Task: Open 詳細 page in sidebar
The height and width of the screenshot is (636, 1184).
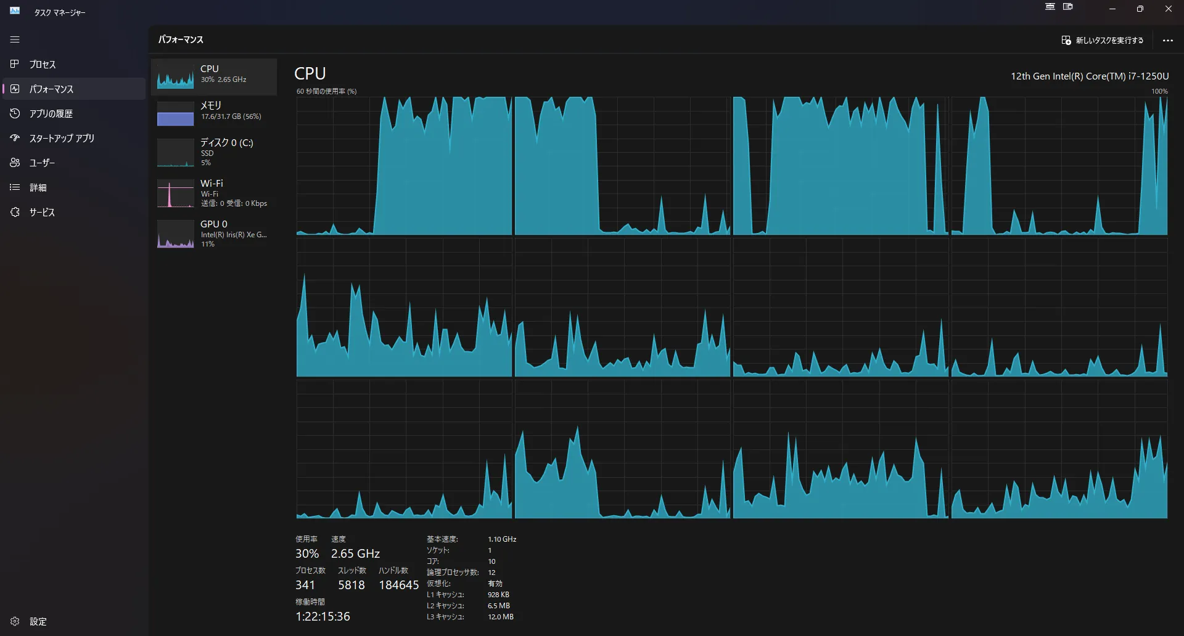Action: coord(38,187)
